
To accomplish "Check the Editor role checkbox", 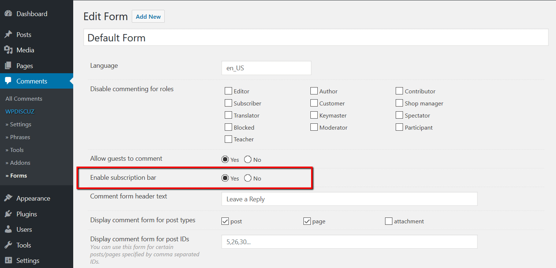I will 228,91.
